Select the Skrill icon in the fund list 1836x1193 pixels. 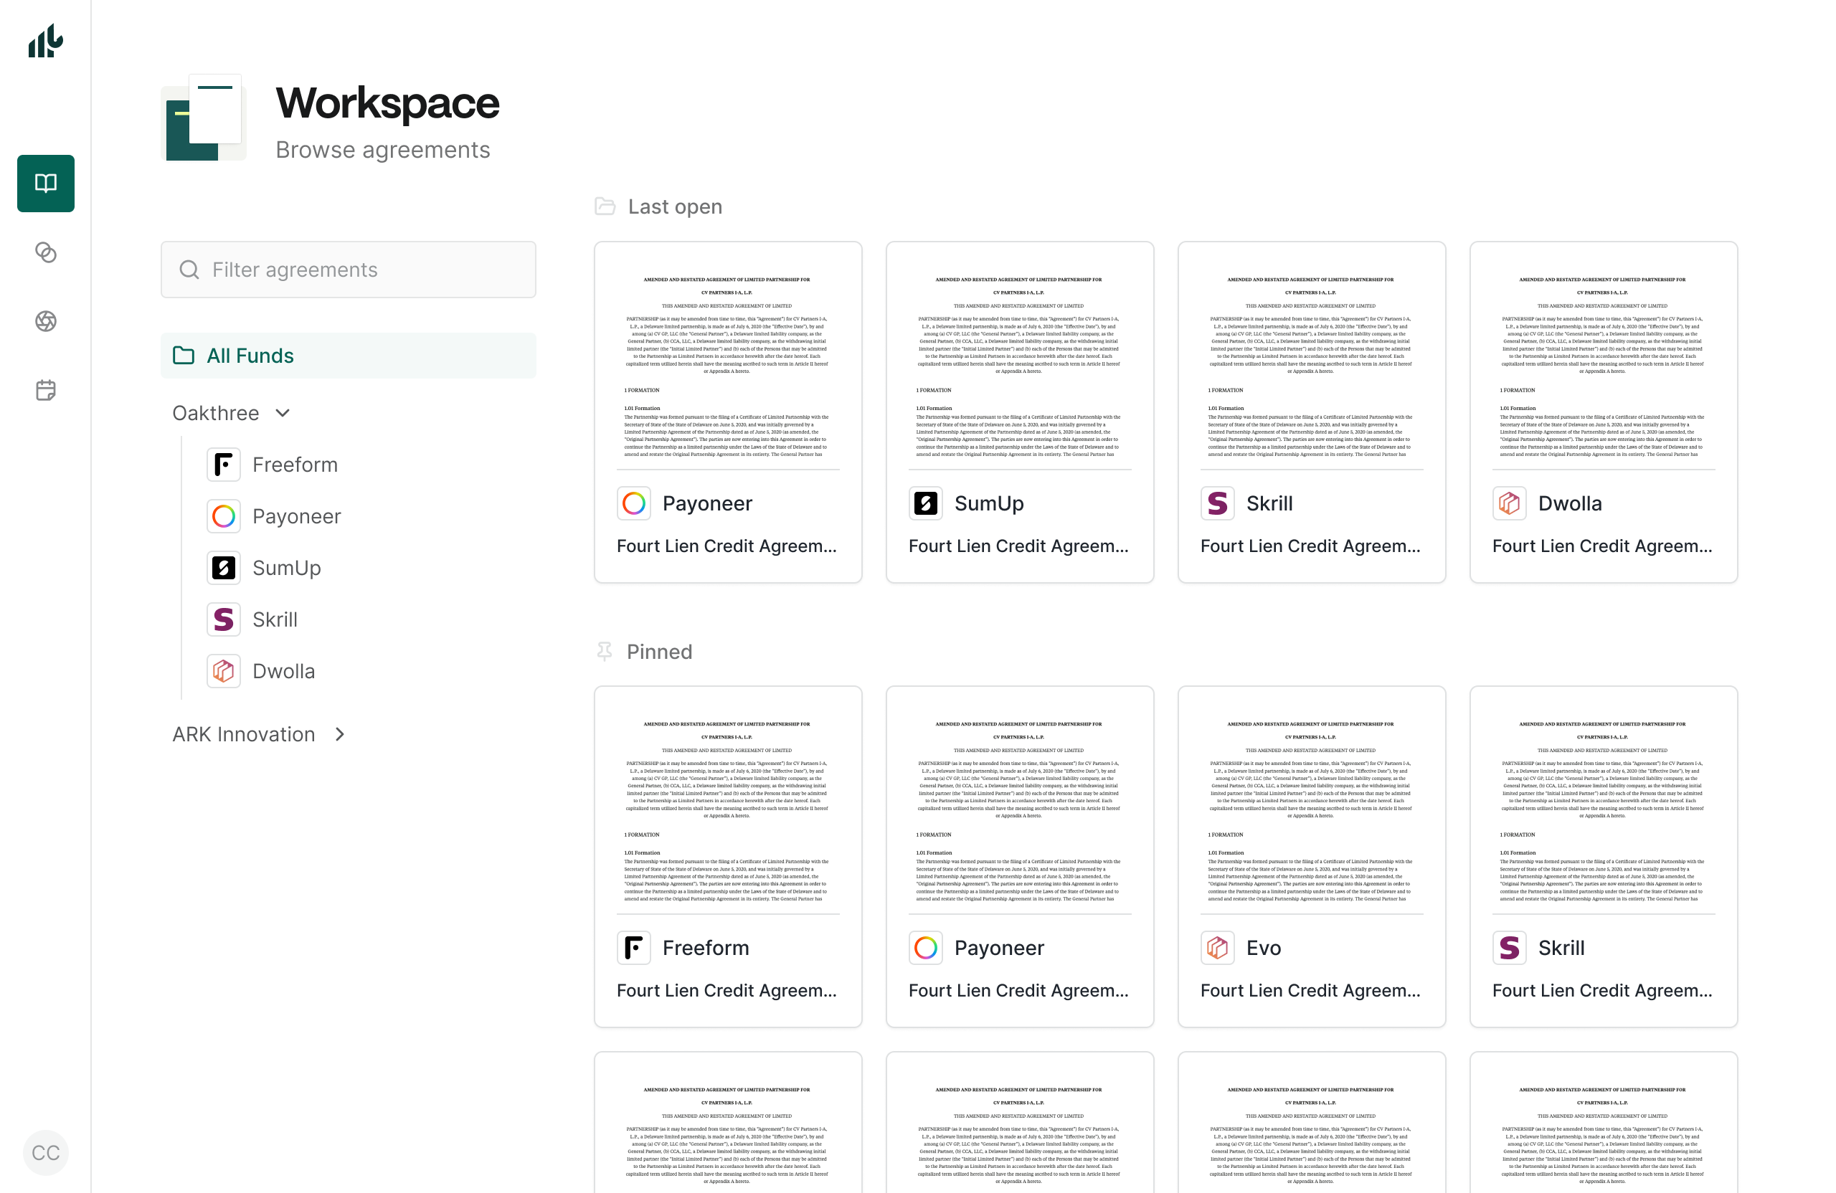pos(223,619)
